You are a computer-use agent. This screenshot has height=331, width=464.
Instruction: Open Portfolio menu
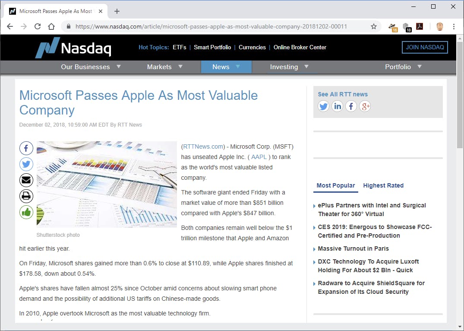pos(398,67)
